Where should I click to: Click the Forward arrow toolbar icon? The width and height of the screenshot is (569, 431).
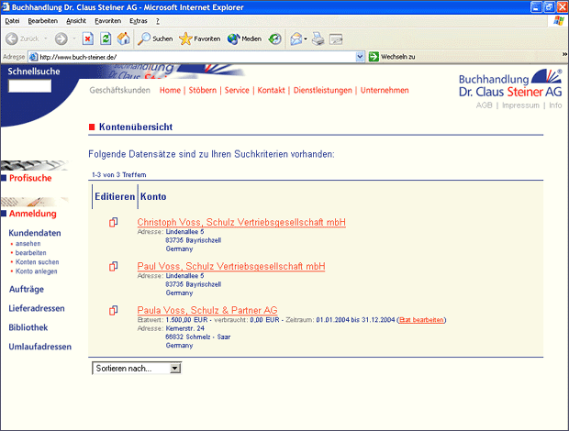[61, 39]
